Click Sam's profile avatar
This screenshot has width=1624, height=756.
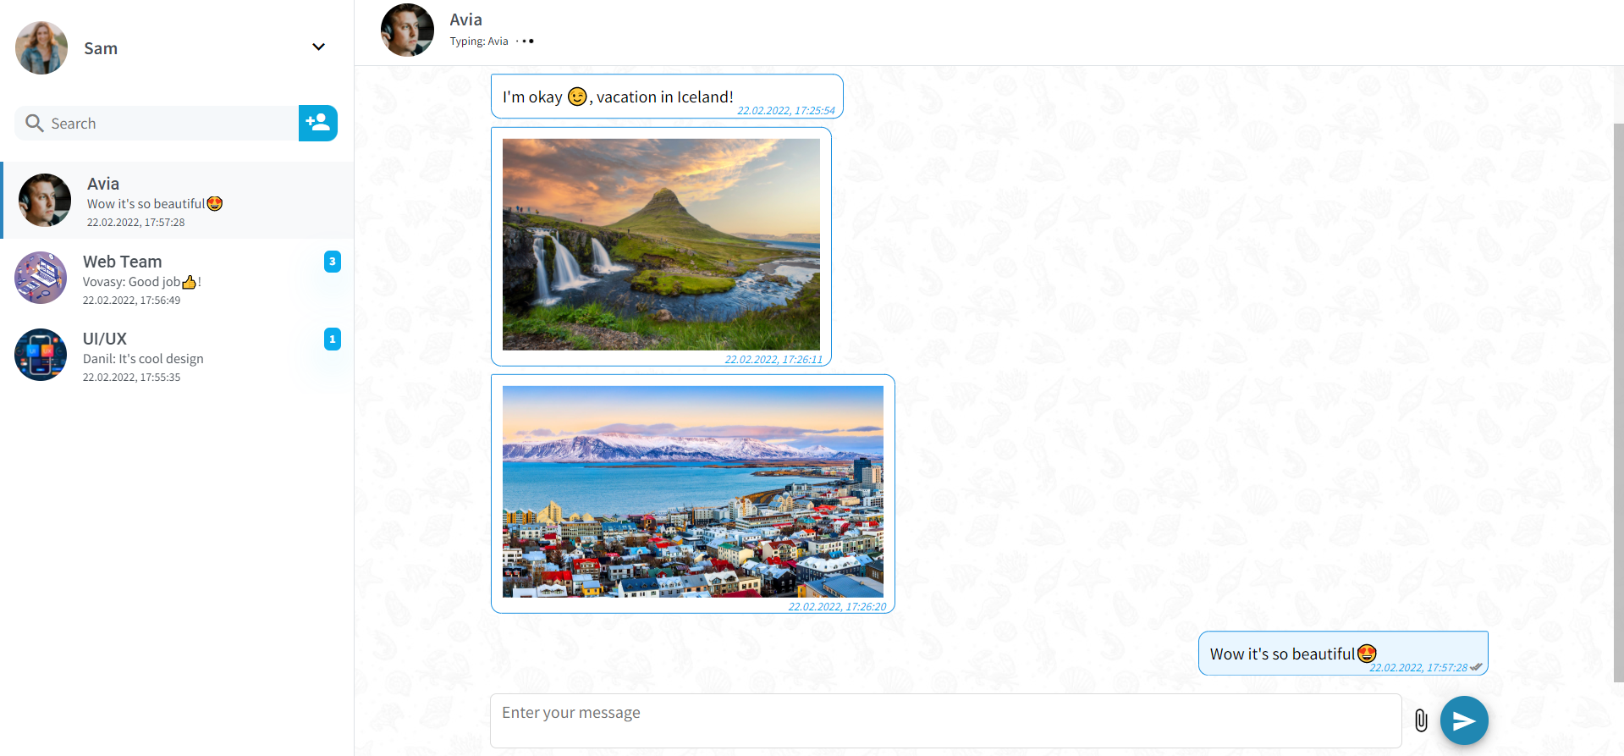click(41, 48)
